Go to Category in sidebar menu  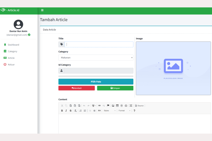[12, 51]
